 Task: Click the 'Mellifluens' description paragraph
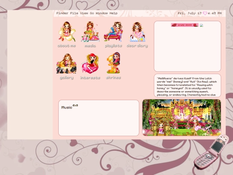pyautogui.click(x=187, y=86)
